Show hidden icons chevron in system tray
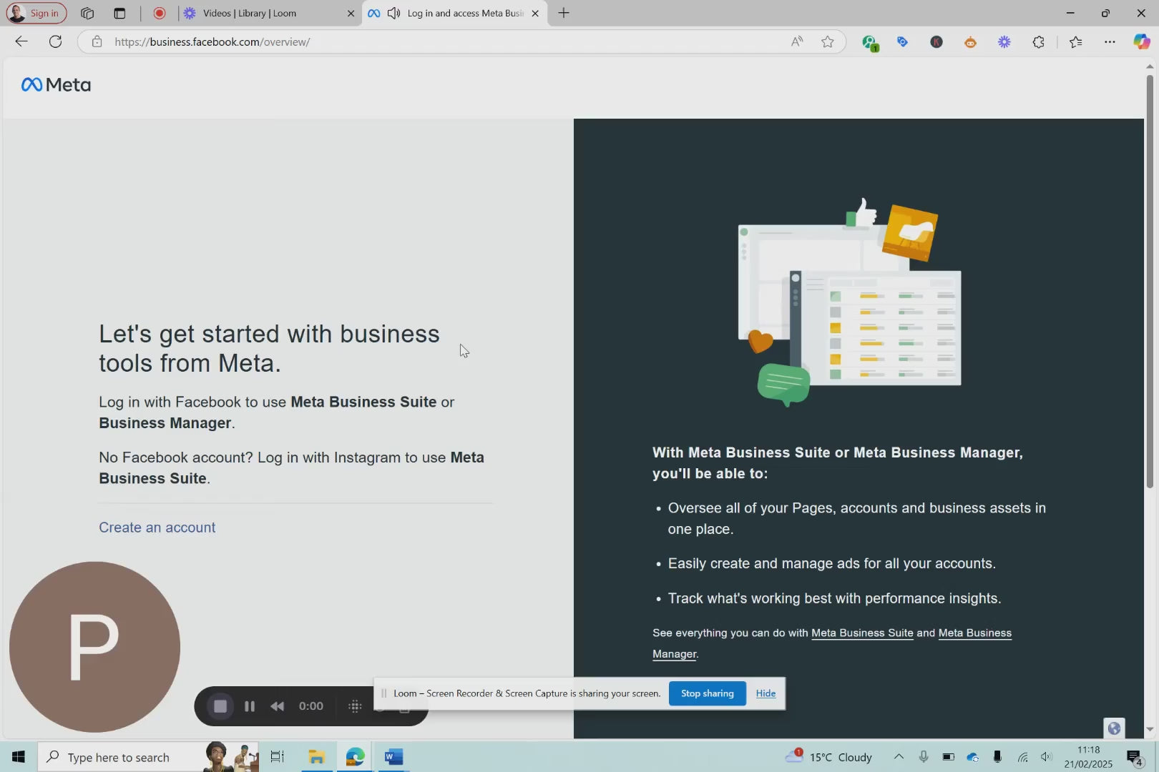1159x772 pixels. coord(899,756)
